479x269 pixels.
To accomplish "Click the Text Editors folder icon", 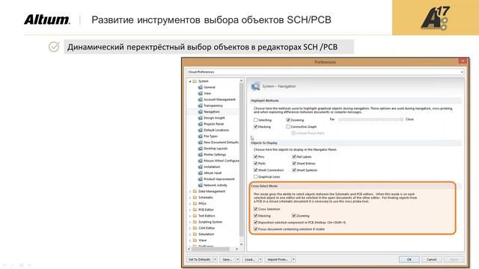I will (x=195, y=216).
